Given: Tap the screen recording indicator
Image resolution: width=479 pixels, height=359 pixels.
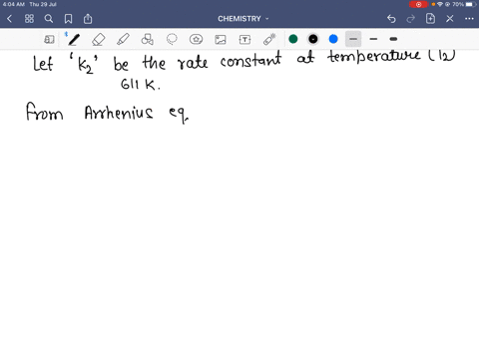Looking at the screenshot, I should (x=418, y=4).
